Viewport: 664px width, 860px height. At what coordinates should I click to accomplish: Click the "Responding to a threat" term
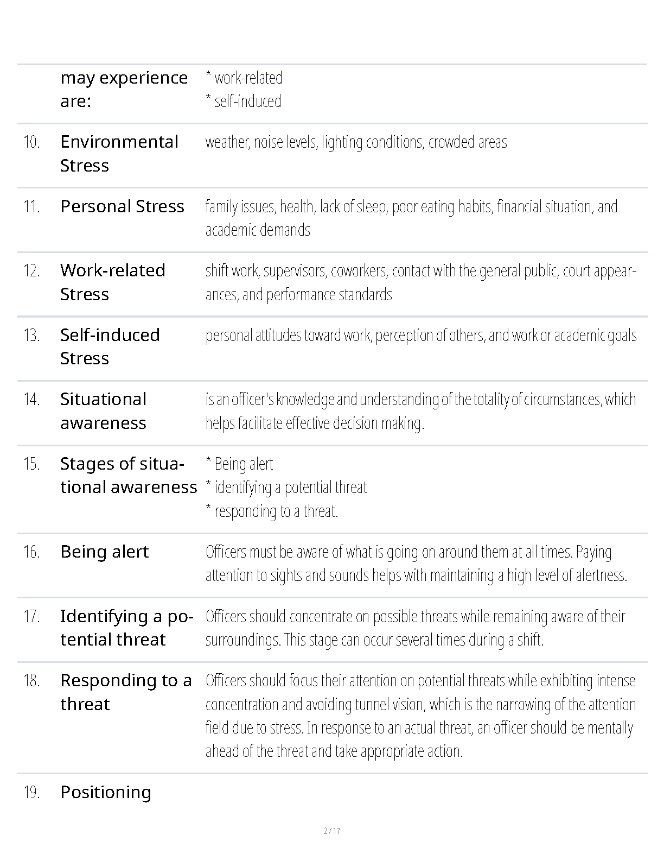(126, 692)
